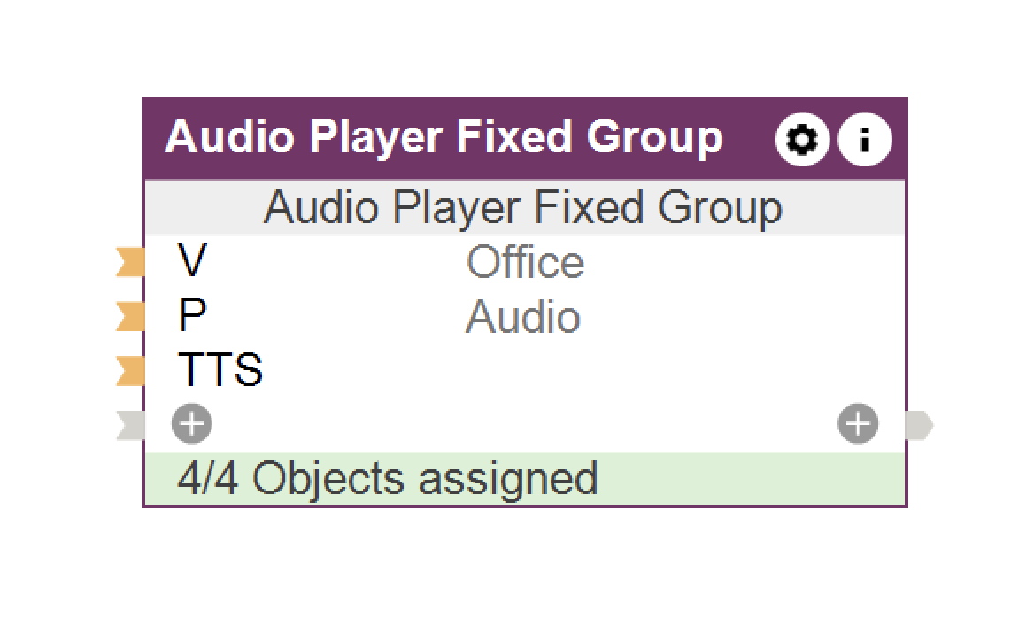Open the function block settings gear
1034x634 pixels.
pyautogui.click(x=802, y=140)
